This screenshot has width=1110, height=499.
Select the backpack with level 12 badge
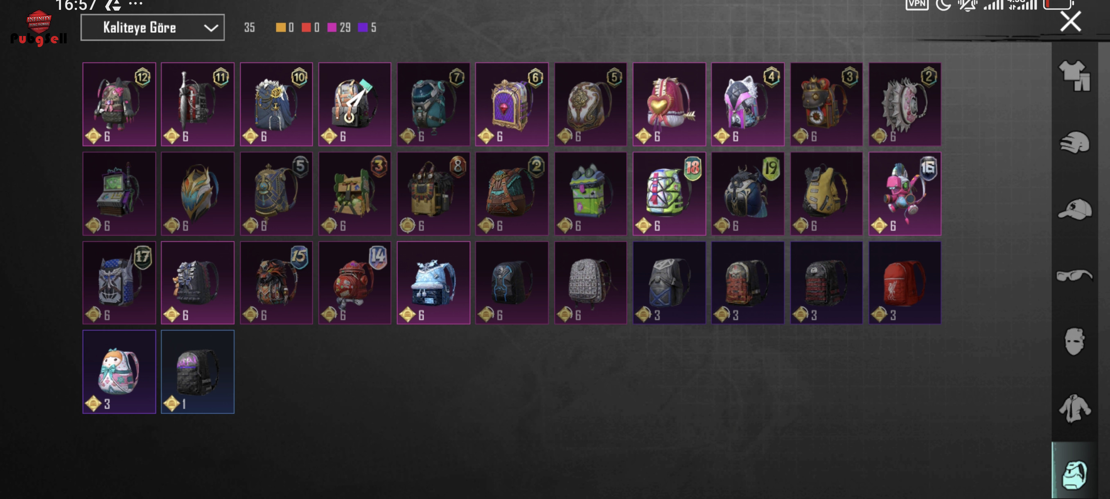tap(120, 104)
